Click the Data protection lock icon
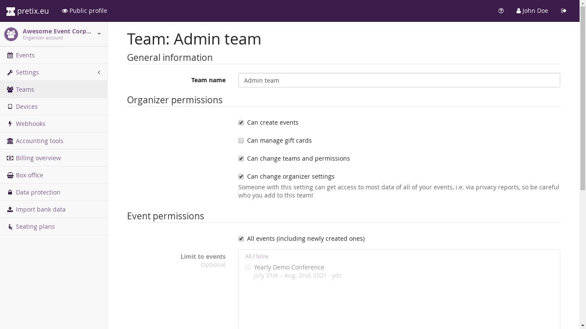Image resolution: width=586 pixels, height=329 pixels. click(x=10, y=192)
